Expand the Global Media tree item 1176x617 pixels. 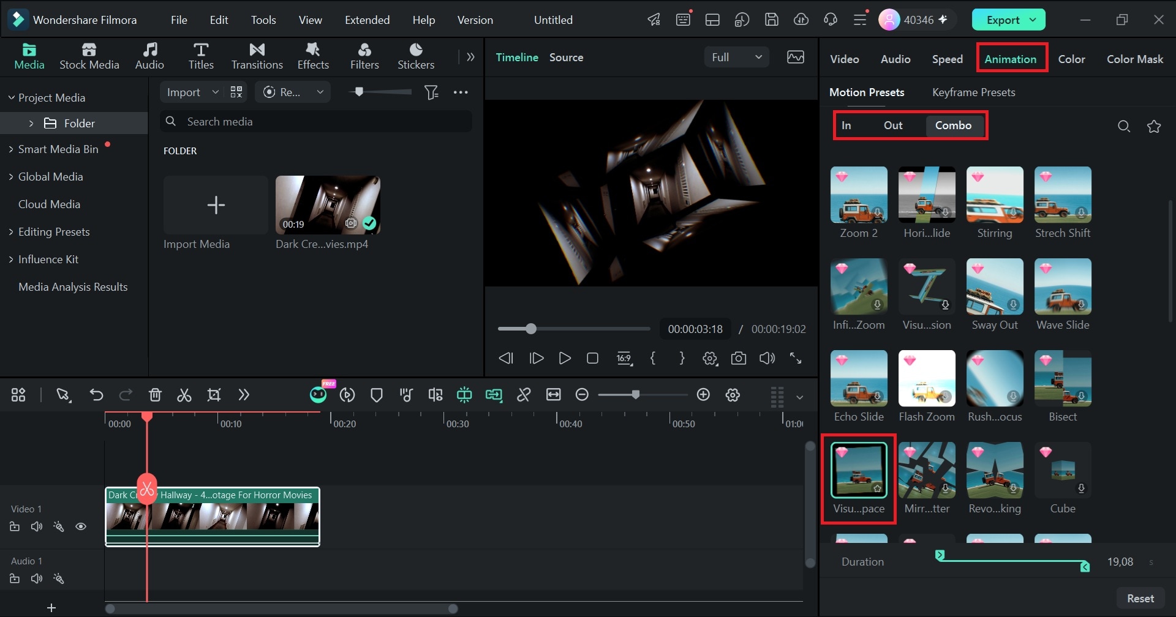tap(11, 177)
